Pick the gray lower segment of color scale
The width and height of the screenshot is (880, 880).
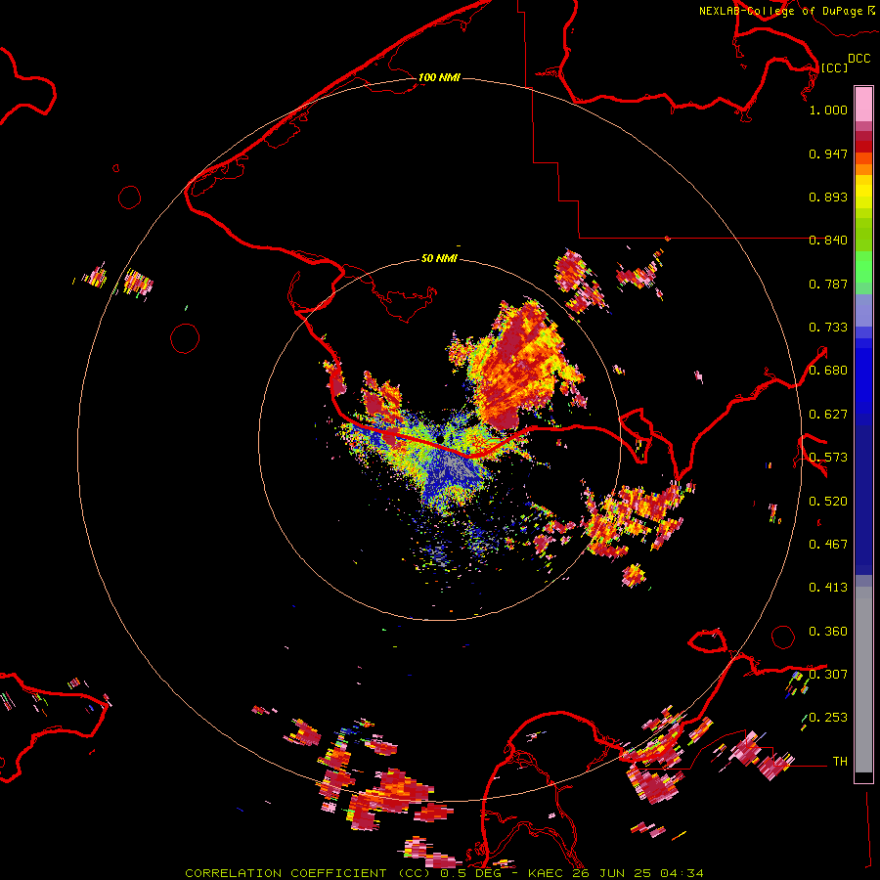(x=863, y=680)
